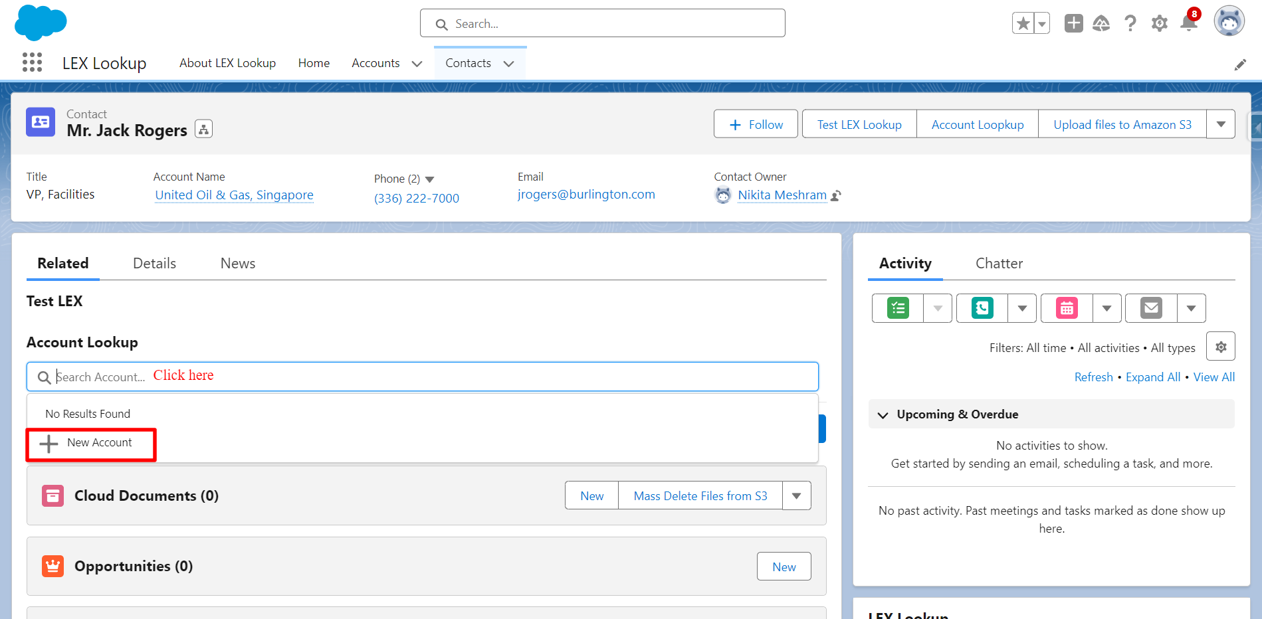The height and width of the screenshot is (619, 1262).
Task: Click the Contact record icon
Action: tap(41, 122)
